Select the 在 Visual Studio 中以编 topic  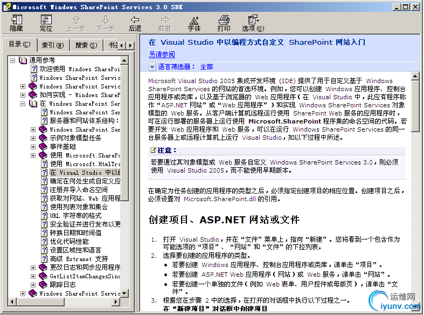pos(85,173)
